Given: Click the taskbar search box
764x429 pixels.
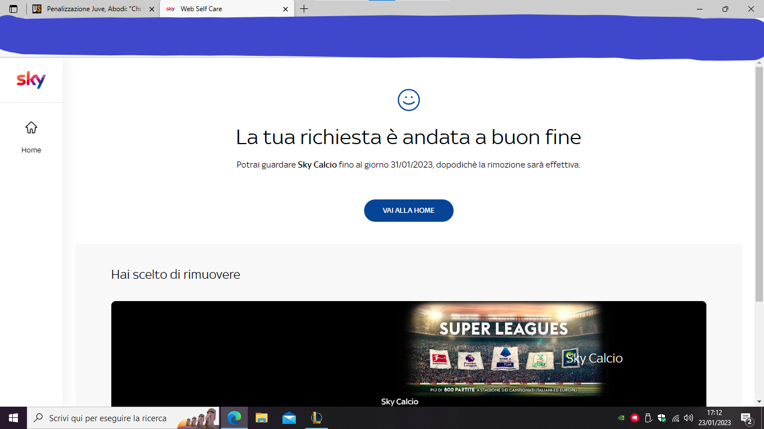Looking at the screenshot, I should point(123,418).
